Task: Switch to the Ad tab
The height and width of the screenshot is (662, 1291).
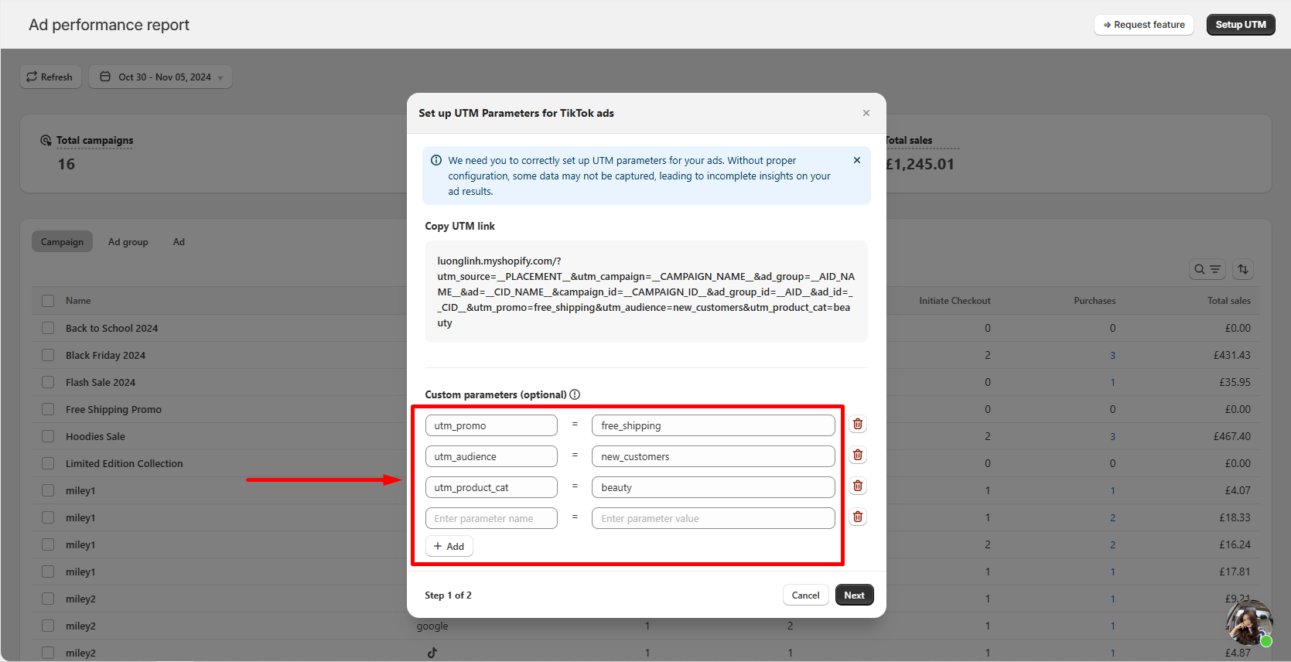Action: 179,242
